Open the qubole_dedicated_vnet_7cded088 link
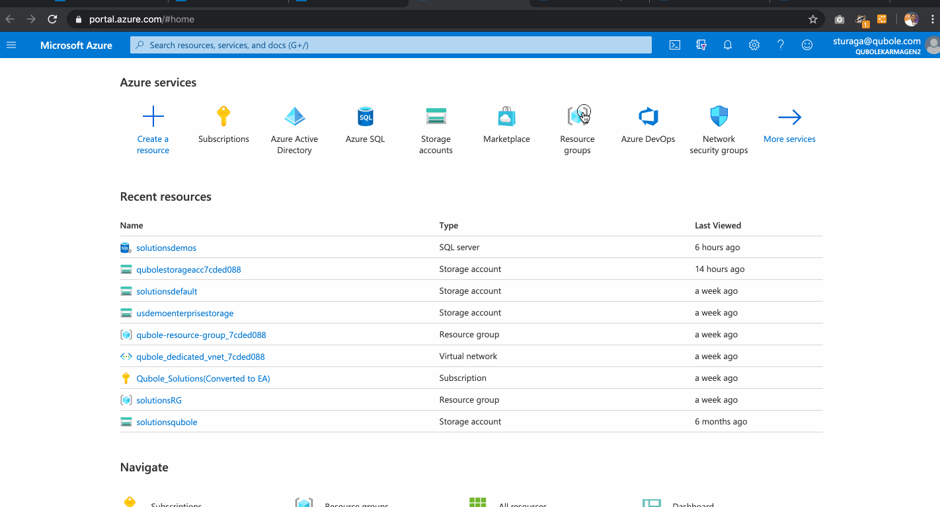The width and height of the screenshot is (940, 507). click(x=200, y=357)
